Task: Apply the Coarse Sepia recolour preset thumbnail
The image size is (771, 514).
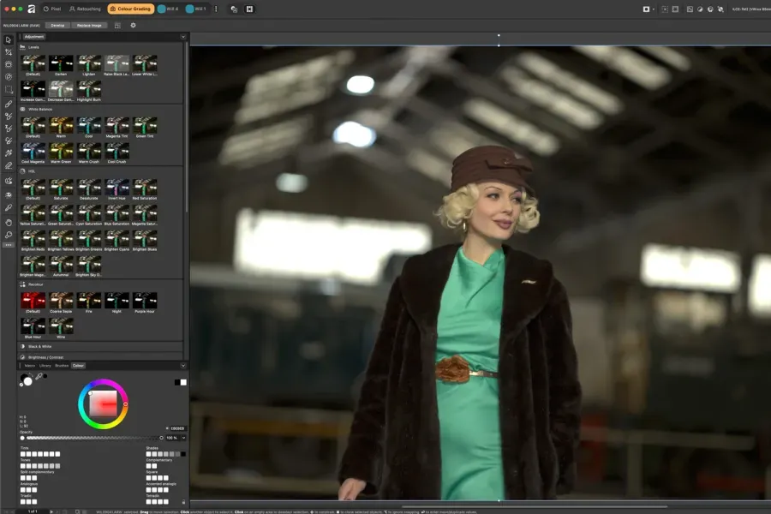Action: [x=62, y=301]
